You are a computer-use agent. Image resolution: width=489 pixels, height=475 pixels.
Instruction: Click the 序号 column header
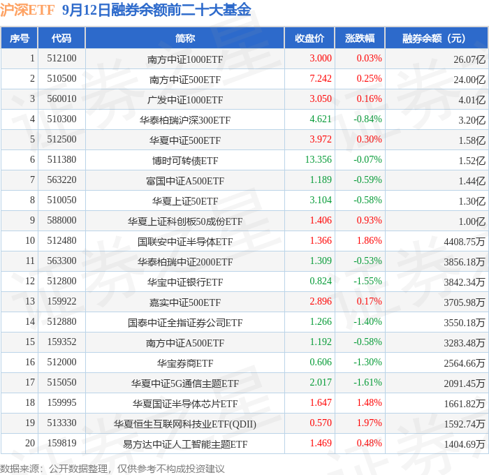(x=20, y=38)
